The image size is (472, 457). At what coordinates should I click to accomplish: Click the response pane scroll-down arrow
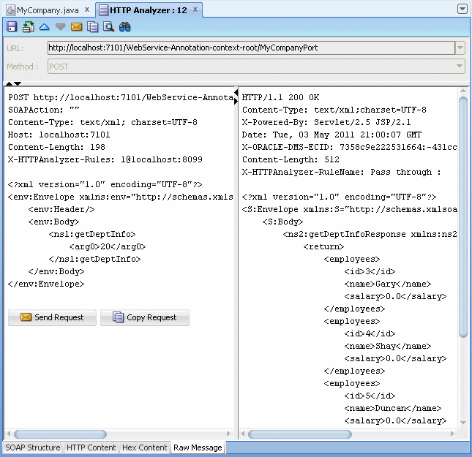[x=463, y=423]
